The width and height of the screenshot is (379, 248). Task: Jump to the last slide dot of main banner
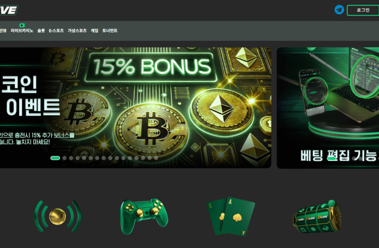click(x=156, y=158)
